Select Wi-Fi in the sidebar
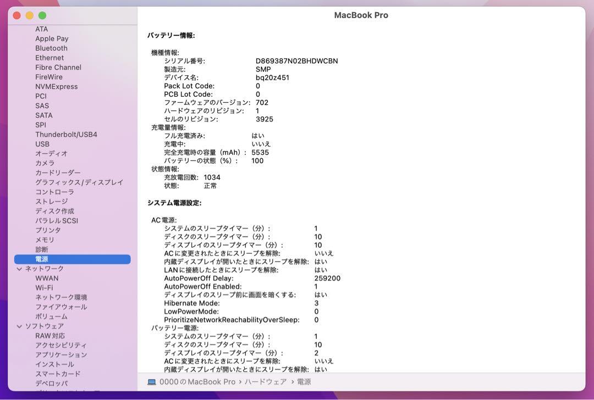Viewport: 594px width, 400px height. coord(45,288)
